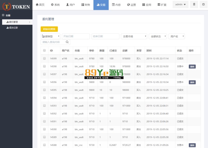Click the trash icon in top bar
208x148 pixels.
(194, 4)
